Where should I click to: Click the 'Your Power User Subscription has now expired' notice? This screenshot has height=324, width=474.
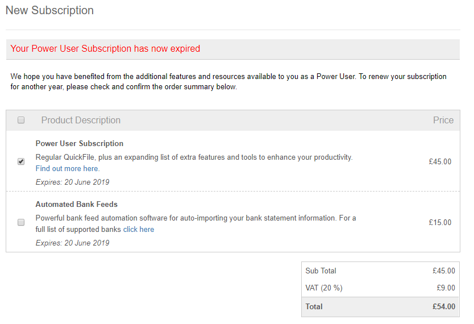[x=105, y=49]
